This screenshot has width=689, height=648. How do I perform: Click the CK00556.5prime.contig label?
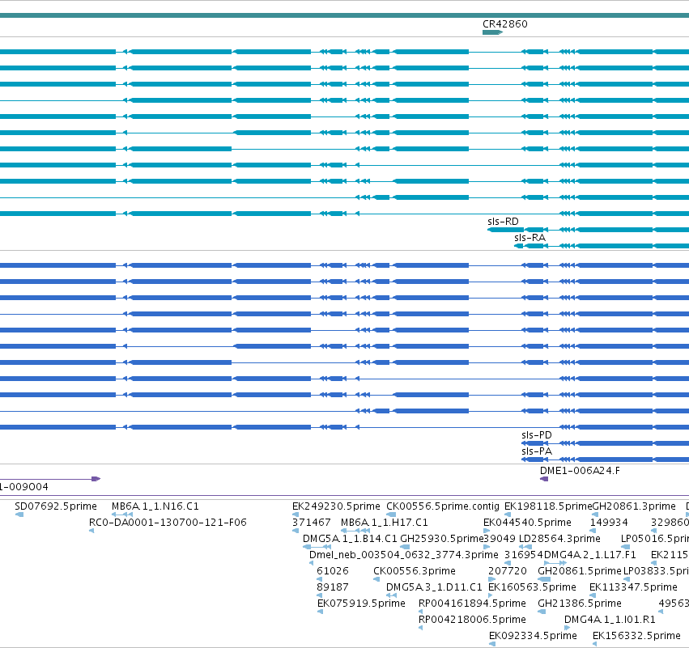pyautogui.click(x=443, y=506)
